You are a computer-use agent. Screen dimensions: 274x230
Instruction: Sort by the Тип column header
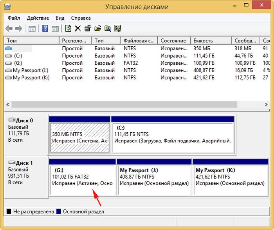pos(106,41)
